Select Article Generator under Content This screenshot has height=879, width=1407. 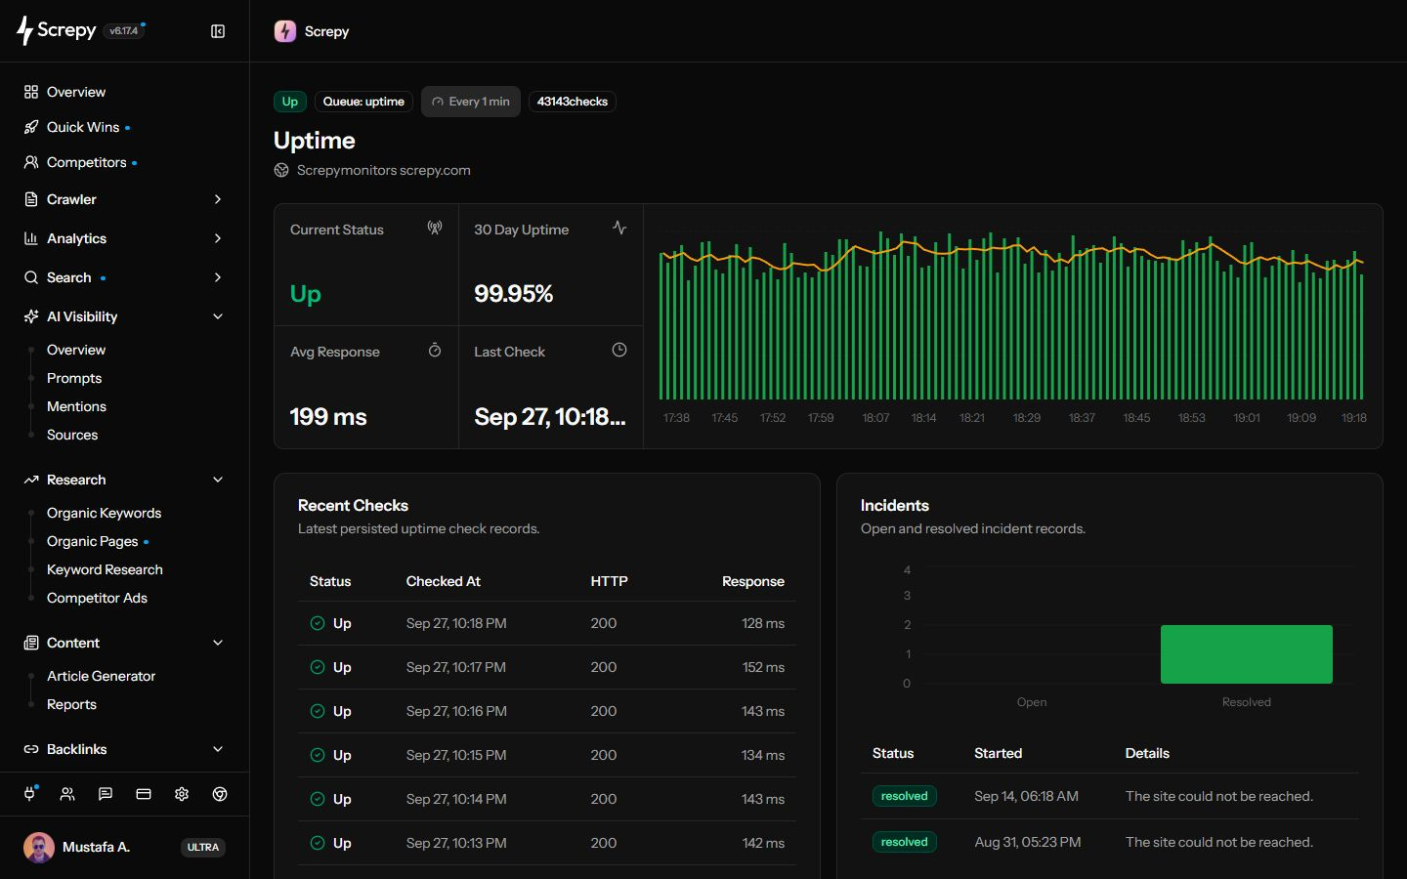(101, 676)
